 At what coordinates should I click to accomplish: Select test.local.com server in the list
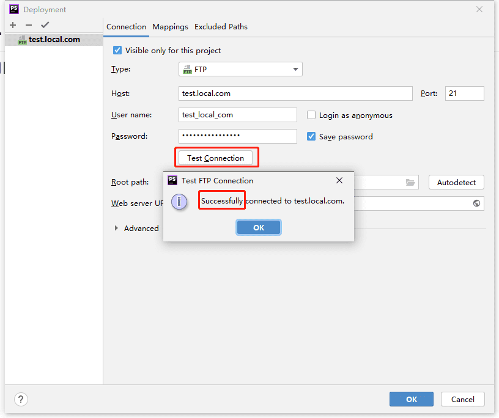click(x=54, y=40)
